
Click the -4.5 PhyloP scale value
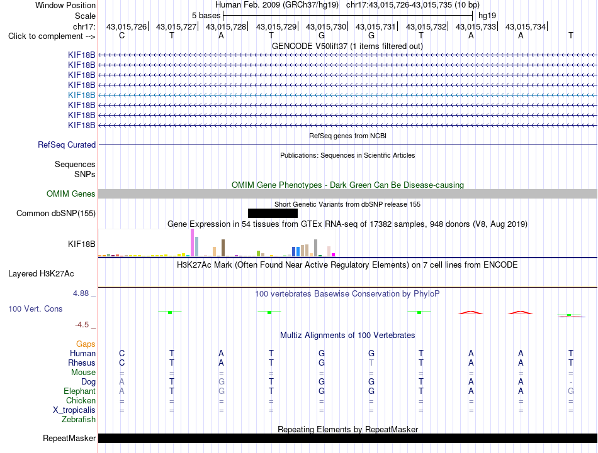click(x=82, y=325)
